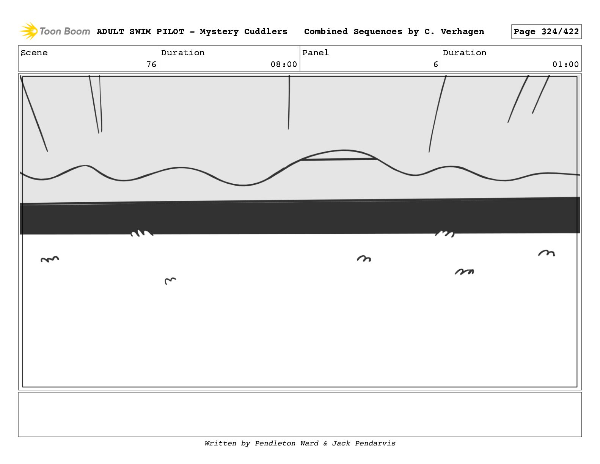Click the storyboard panel drawing

(300, 232)
